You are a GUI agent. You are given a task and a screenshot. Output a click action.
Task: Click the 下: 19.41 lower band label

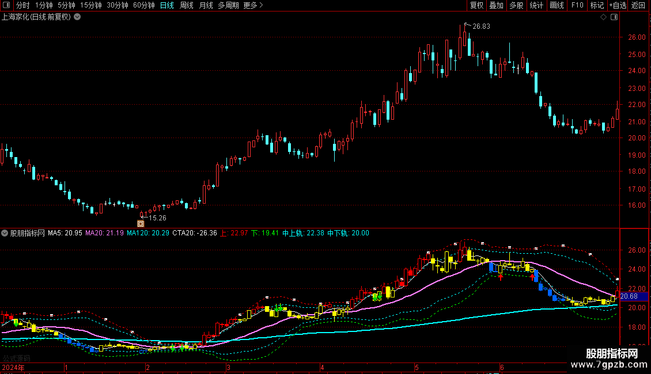(x=265, y=233)
